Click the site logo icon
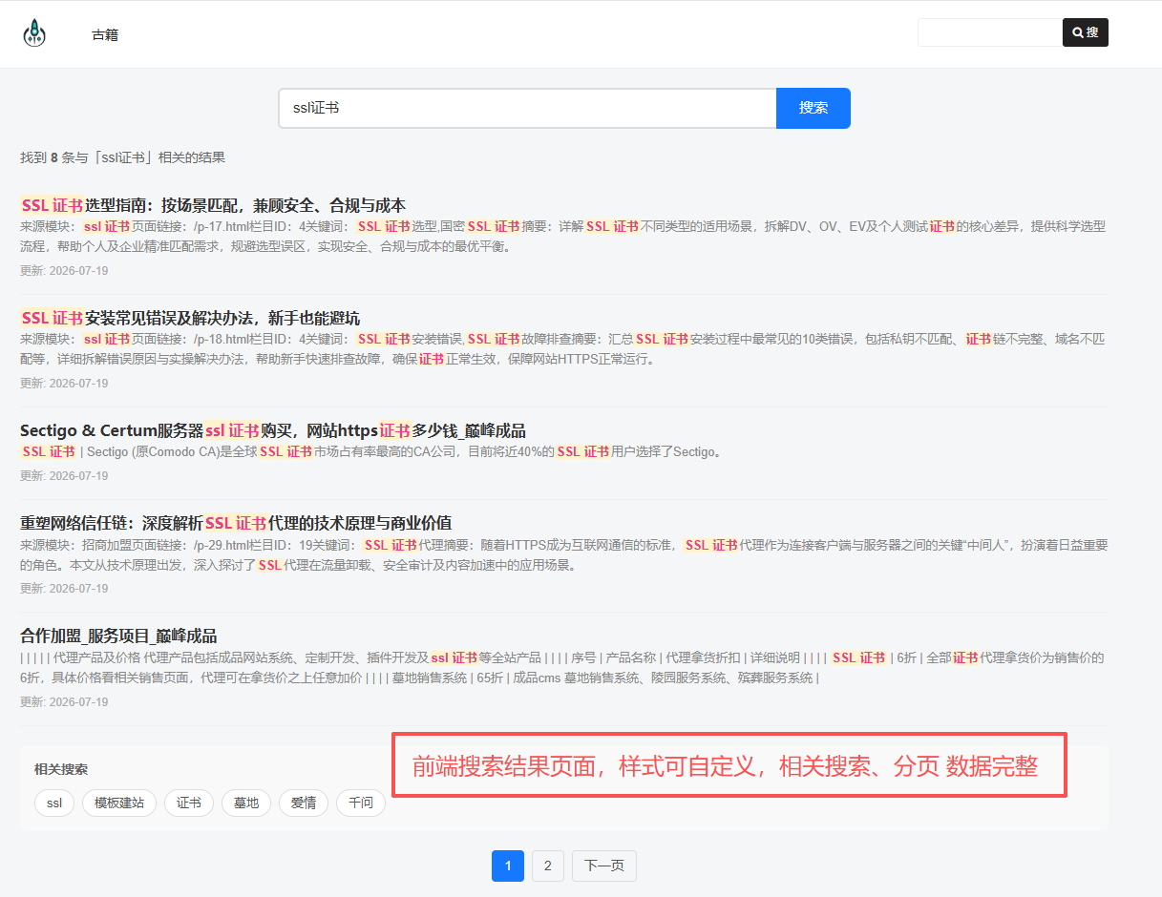Screen dimensions: 1162x897 (x=34, y=33)
